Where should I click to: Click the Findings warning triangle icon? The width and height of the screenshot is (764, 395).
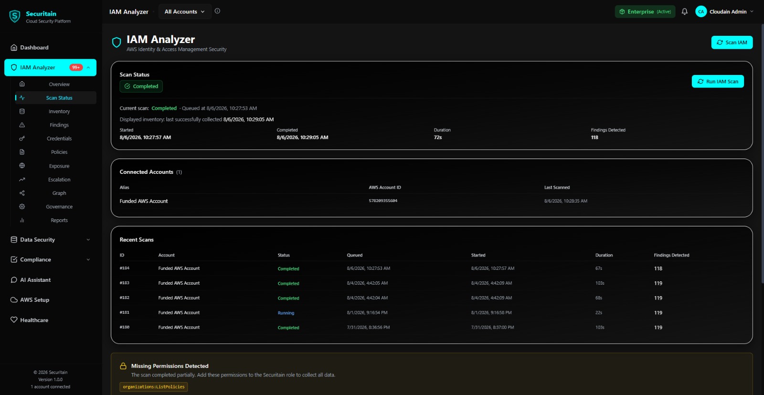[22, 125]
